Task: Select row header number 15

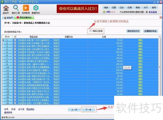Action: click(x=7, y=82)
